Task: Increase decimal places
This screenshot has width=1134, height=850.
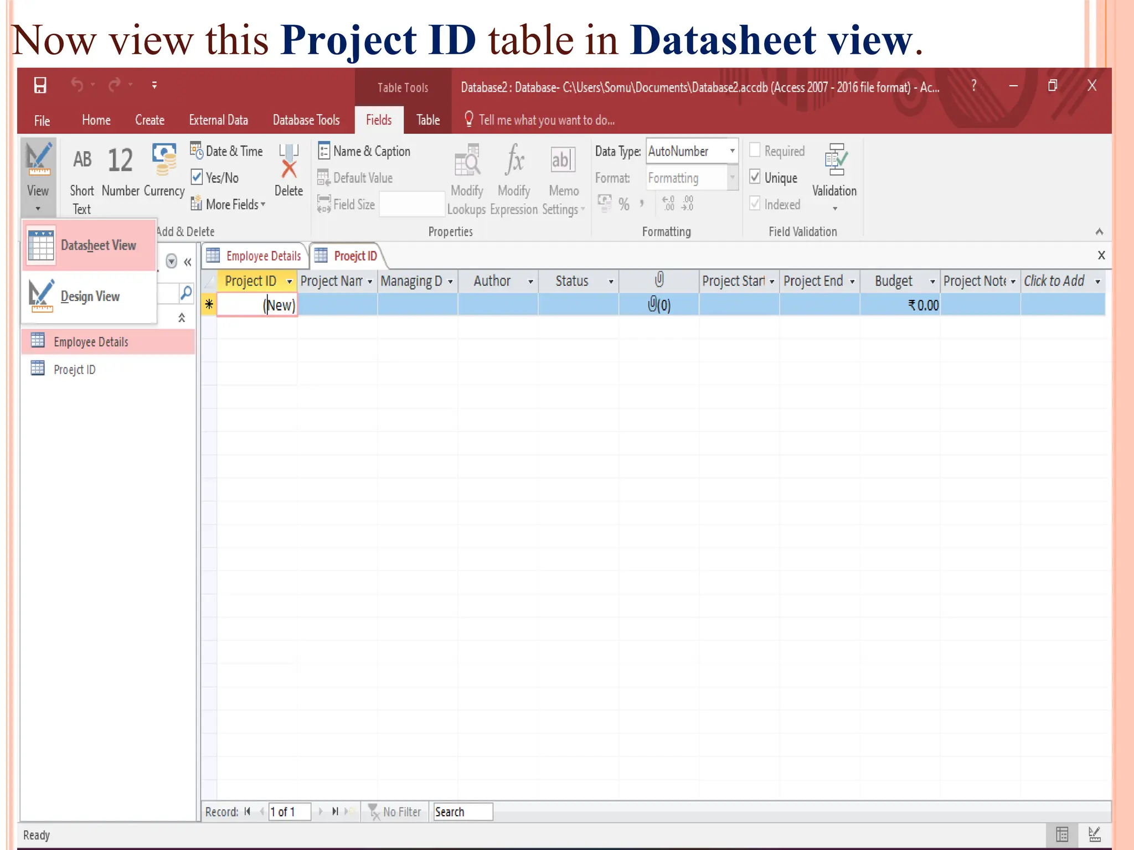Action: [x=668, y=203]
